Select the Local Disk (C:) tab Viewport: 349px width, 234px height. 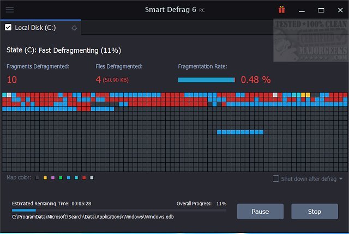(x=40, y=28)
